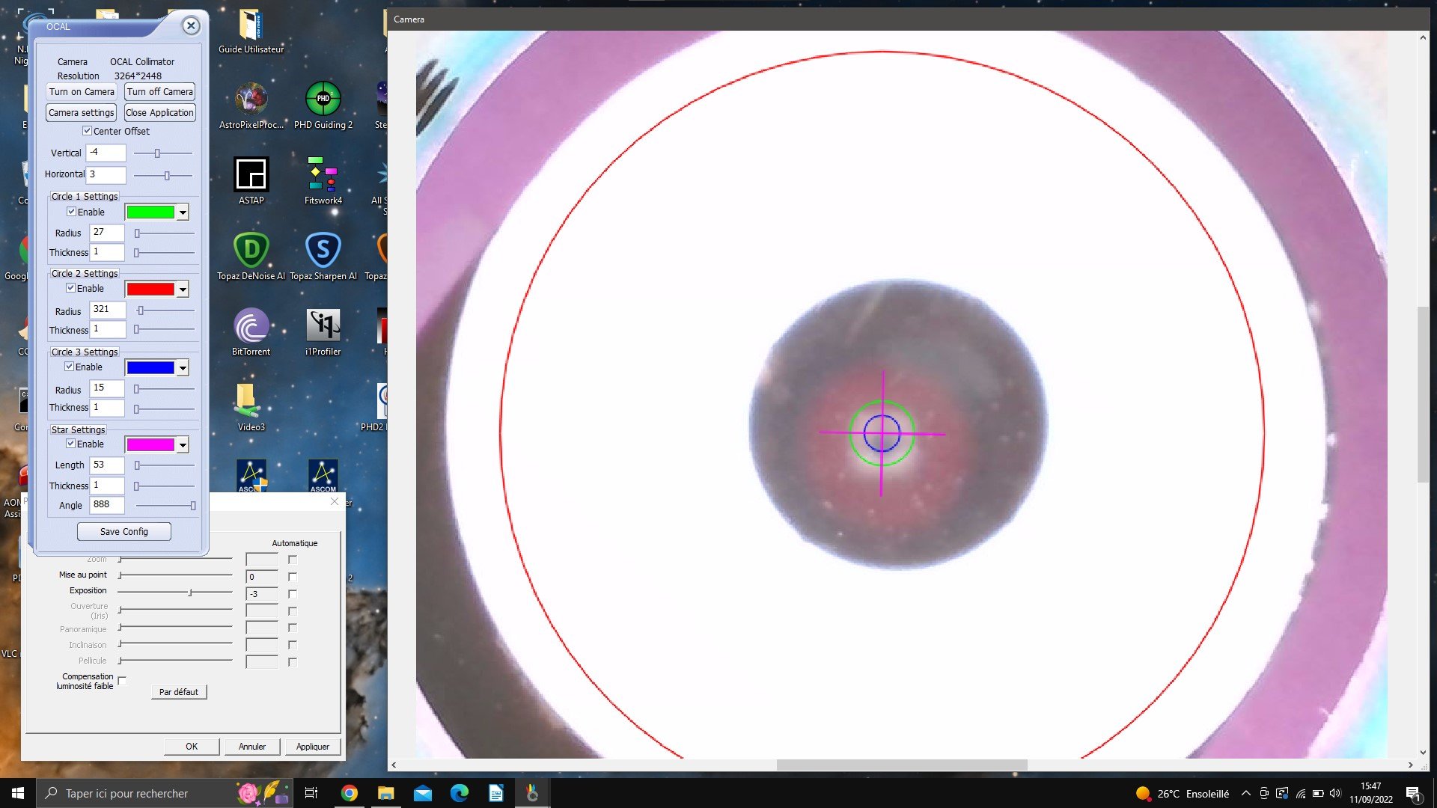The width and height of the screenshot is (1437, 808).
Task: Click the Par défaut button
Action: click(x=179, y=692)
